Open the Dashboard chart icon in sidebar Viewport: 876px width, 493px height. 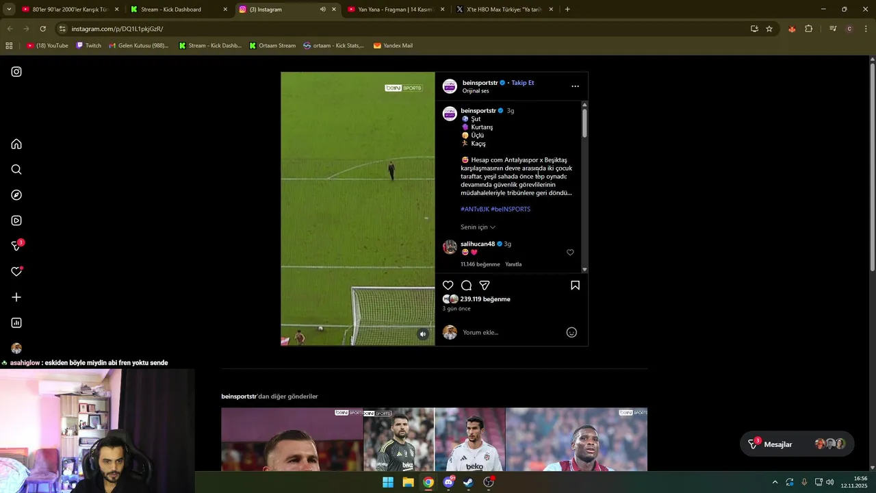16,323
